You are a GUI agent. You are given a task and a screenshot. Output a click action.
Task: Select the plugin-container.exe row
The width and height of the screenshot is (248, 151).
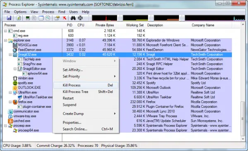117,107
